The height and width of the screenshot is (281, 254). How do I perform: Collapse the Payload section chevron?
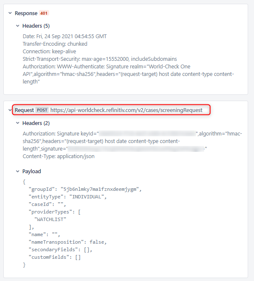pos(18,171)
